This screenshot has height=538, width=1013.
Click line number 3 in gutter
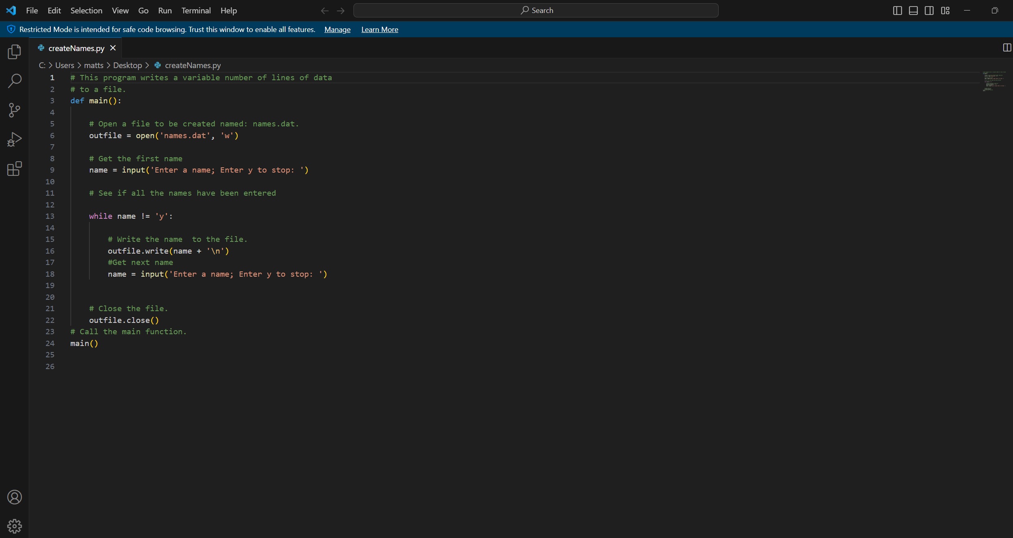(x=52, y=101)
